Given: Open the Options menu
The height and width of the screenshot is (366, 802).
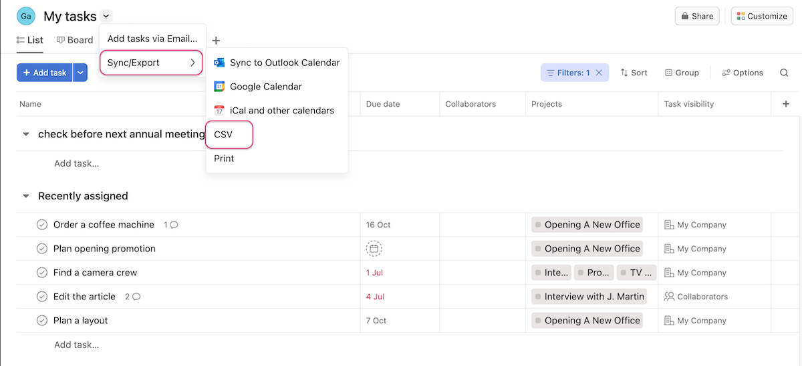Looking at the screenshot, I should (743, 73).
